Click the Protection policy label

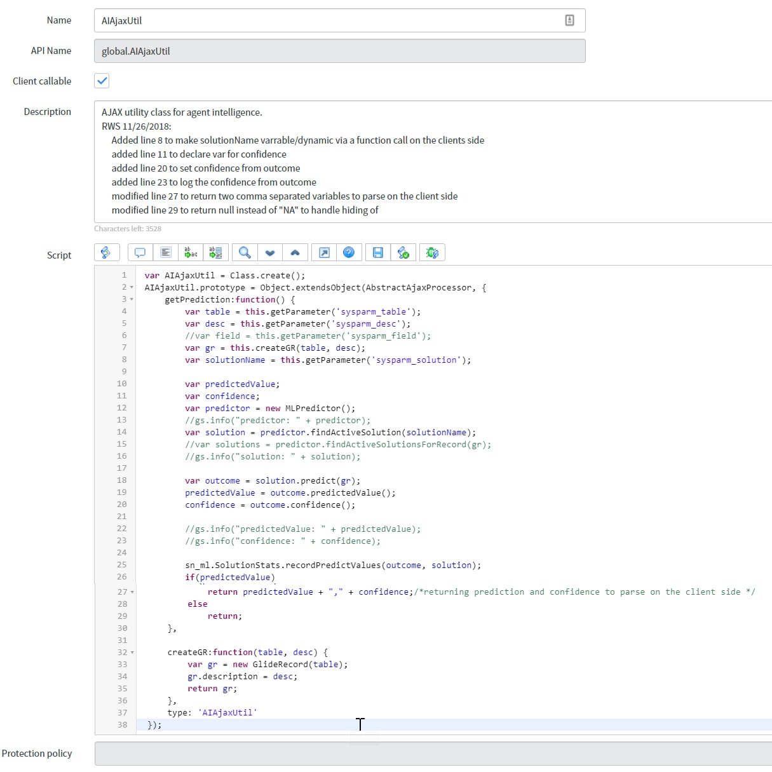pyautogui.click(x=37, y=753)
